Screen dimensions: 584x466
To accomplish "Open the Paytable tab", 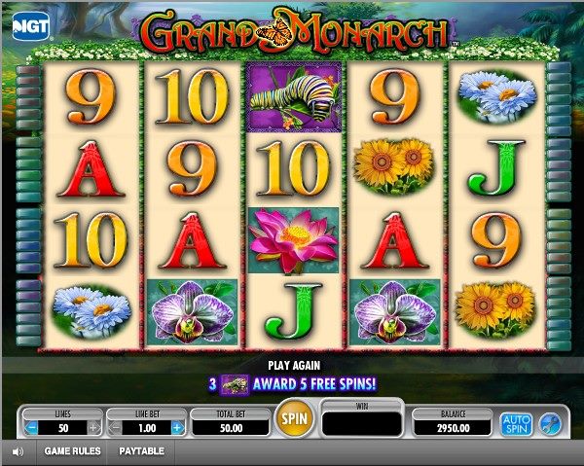I will pyautogui.click(x=141, y=451).
